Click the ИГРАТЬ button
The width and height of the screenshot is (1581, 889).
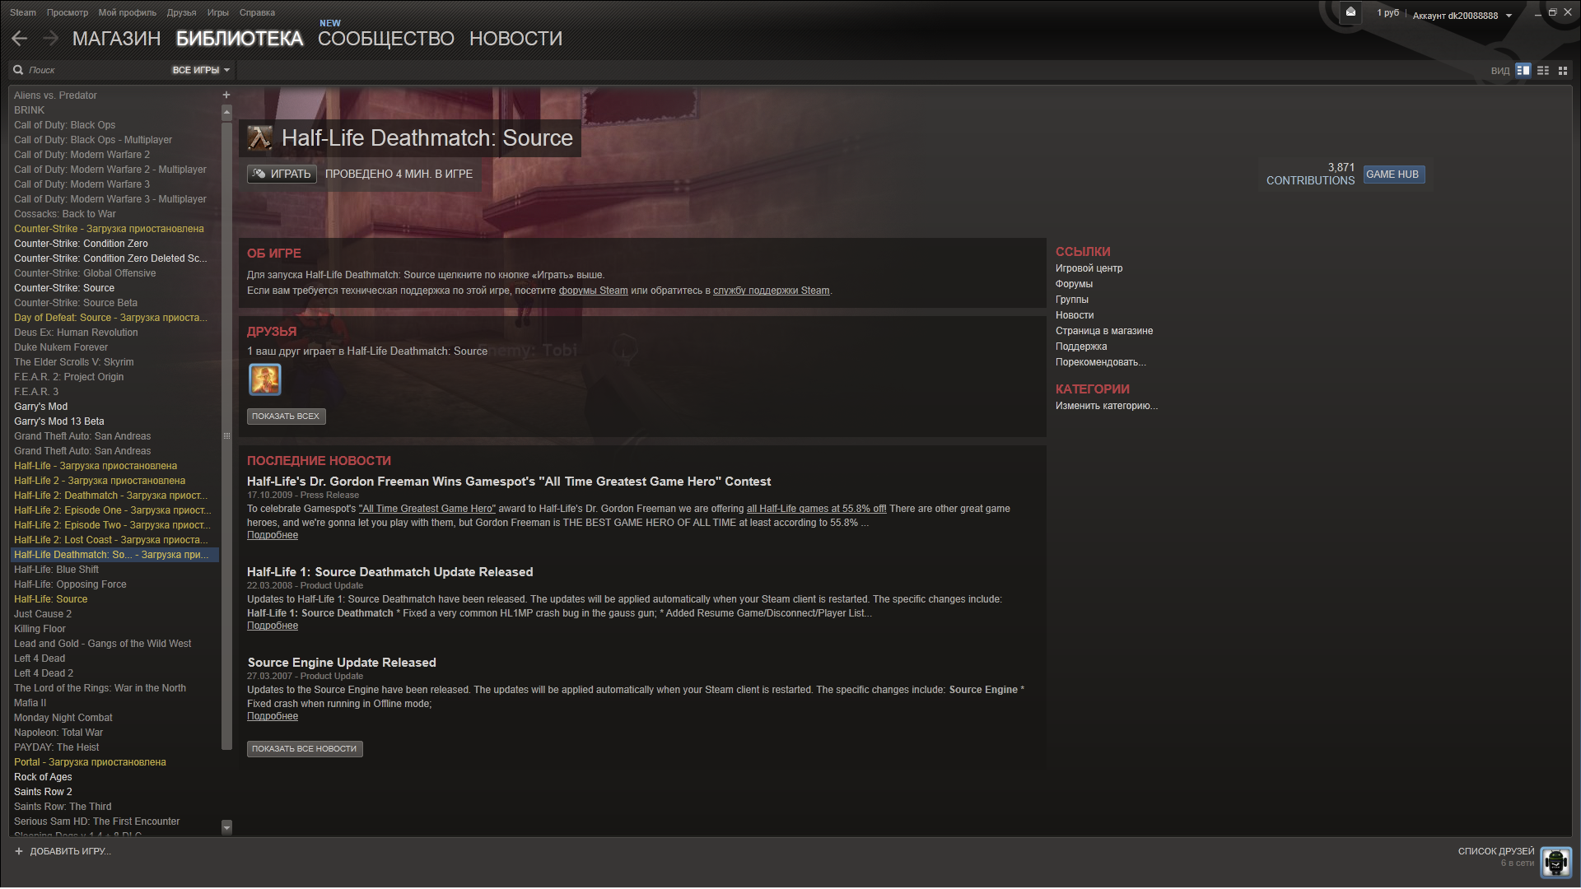point(282,174)
